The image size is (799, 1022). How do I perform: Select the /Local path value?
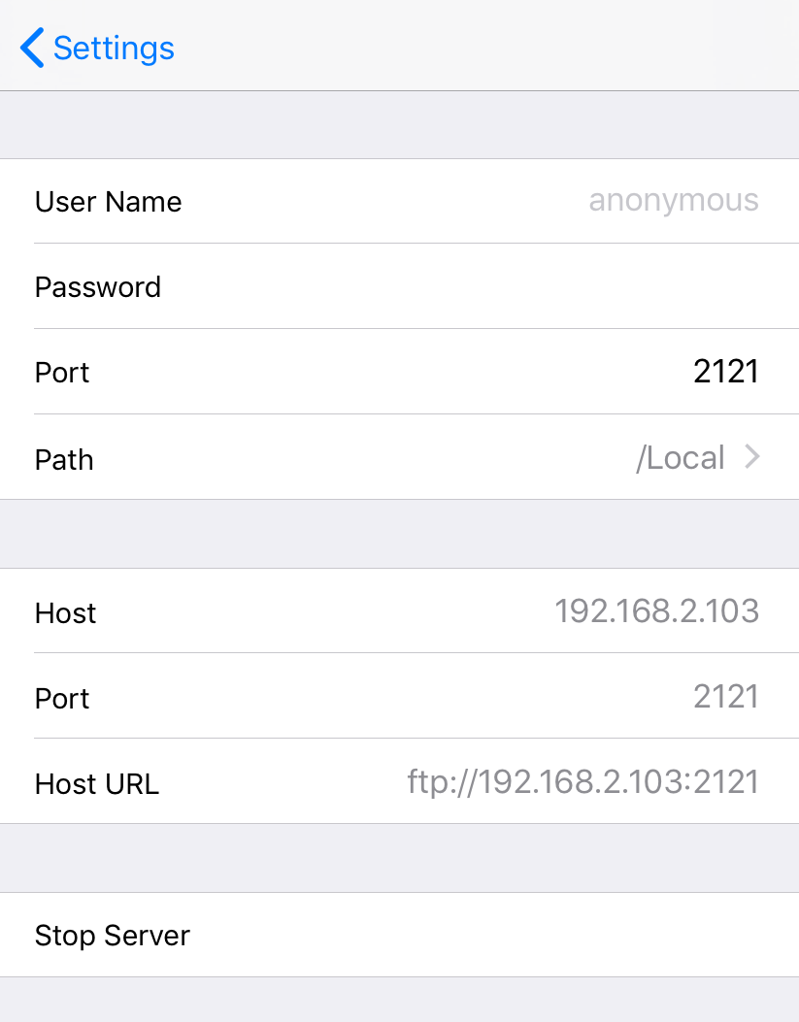680,458
